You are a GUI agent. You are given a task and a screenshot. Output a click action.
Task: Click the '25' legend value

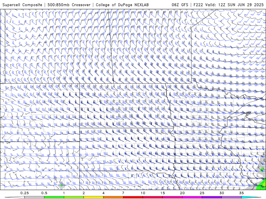pyautogui.click(x=202, y=193)
